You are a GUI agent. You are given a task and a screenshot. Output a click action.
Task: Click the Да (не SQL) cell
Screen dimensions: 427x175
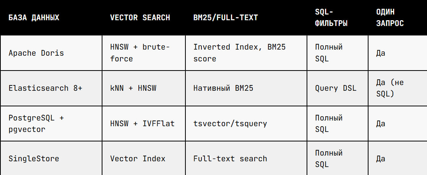[398, 88]
